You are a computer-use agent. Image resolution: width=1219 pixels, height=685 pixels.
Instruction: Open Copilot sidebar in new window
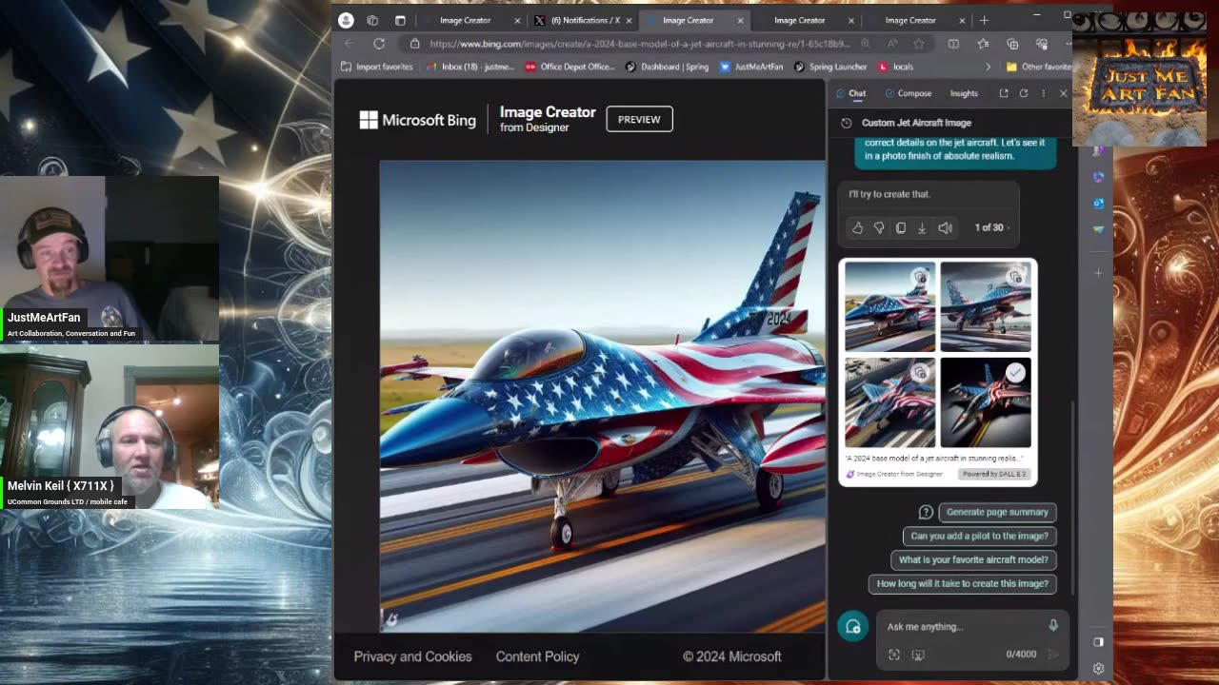click(x=1004, y=93)
